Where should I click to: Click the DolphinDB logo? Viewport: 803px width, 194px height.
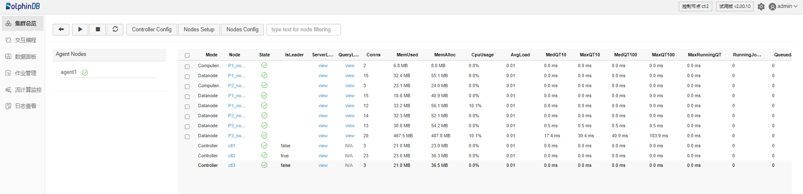click(x=23, y=6)
